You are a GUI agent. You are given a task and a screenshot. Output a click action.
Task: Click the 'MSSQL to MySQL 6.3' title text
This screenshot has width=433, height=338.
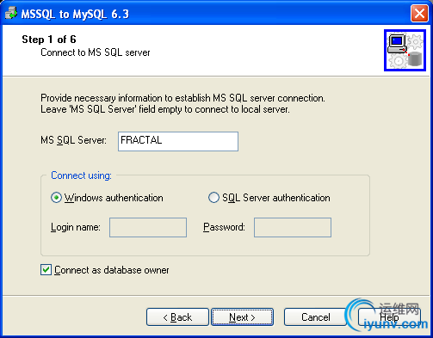(75, 14)
